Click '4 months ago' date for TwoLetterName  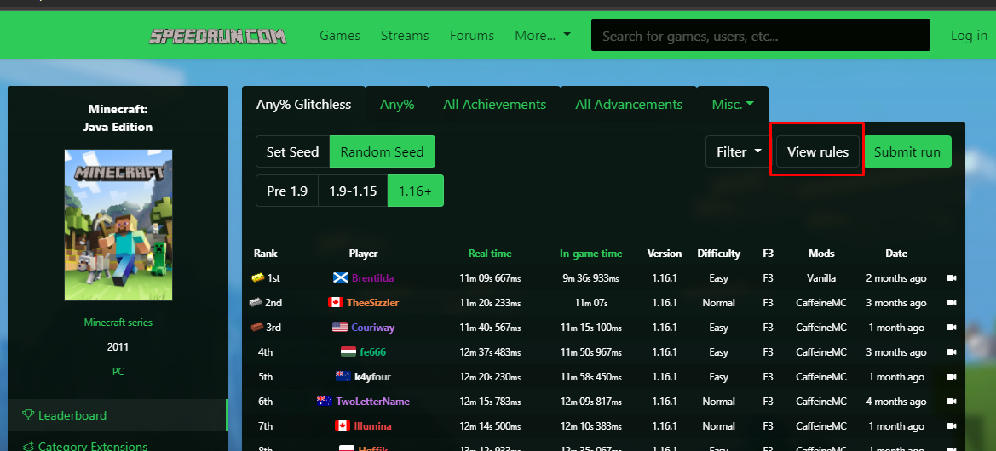pyautogui.click(x=896, y=402)
